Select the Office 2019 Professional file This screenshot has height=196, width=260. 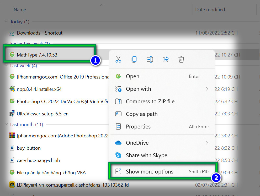(63, 77)
